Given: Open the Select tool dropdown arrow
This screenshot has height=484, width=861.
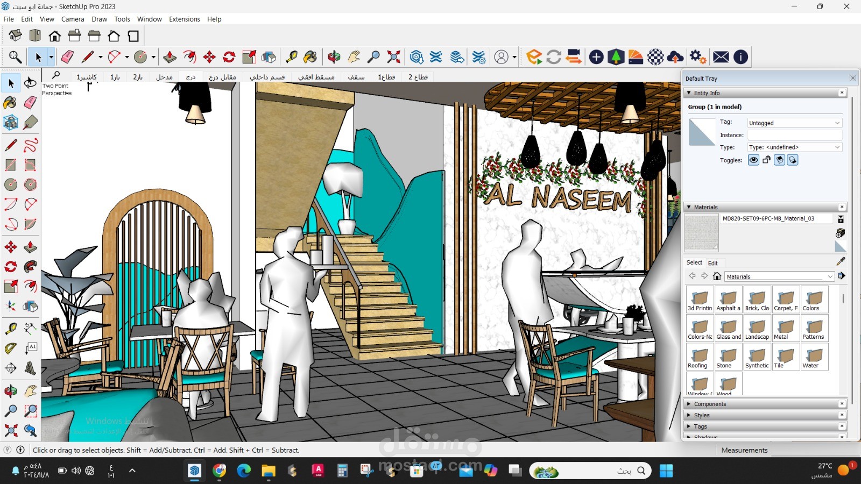Looking at the screenshot, I should click(x=51, y=56).
